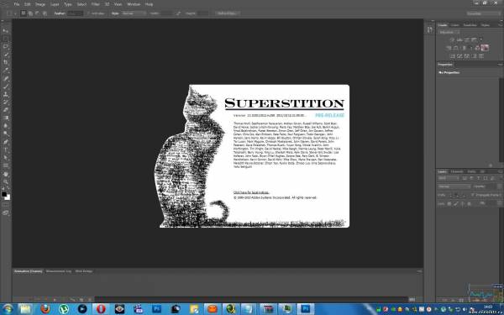Select the Crop tool

6,62
